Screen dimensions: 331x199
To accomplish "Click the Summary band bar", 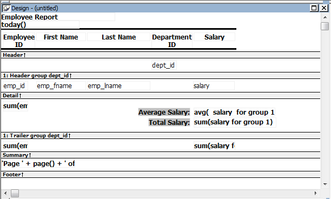I will coord(161,155).
